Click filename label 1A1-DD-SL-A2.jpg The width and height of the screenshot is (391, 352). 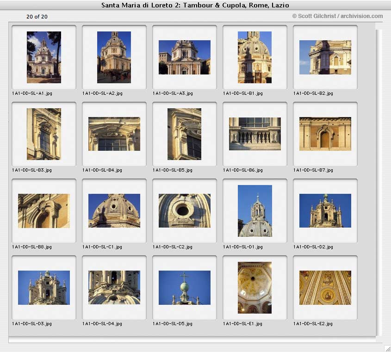tap(102, 93)
